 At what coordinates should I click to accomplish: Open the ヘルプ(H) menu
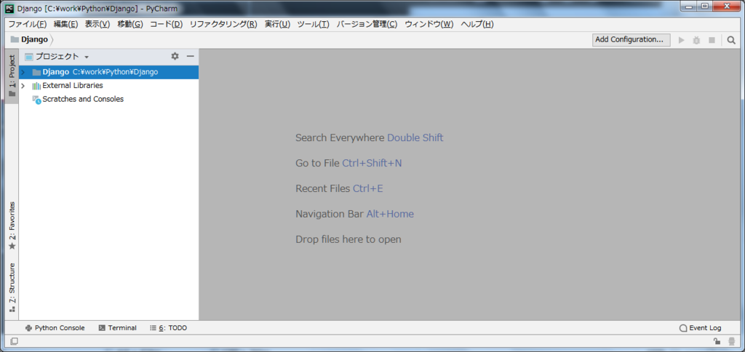point(477,24)
